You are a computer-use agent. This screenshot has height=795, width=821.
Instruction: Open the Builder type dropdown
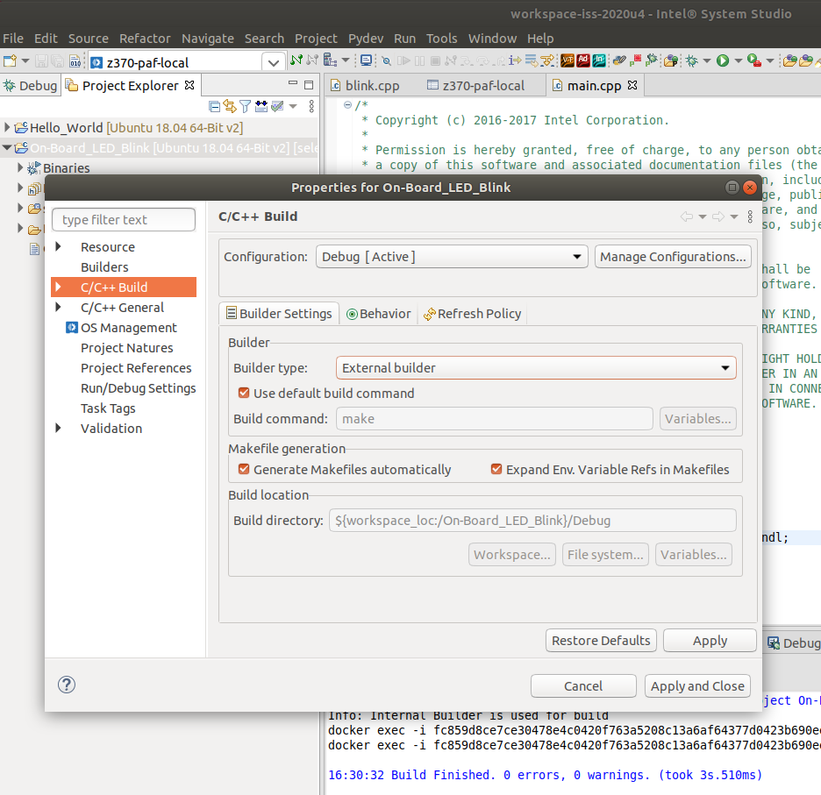pos(536,368)
